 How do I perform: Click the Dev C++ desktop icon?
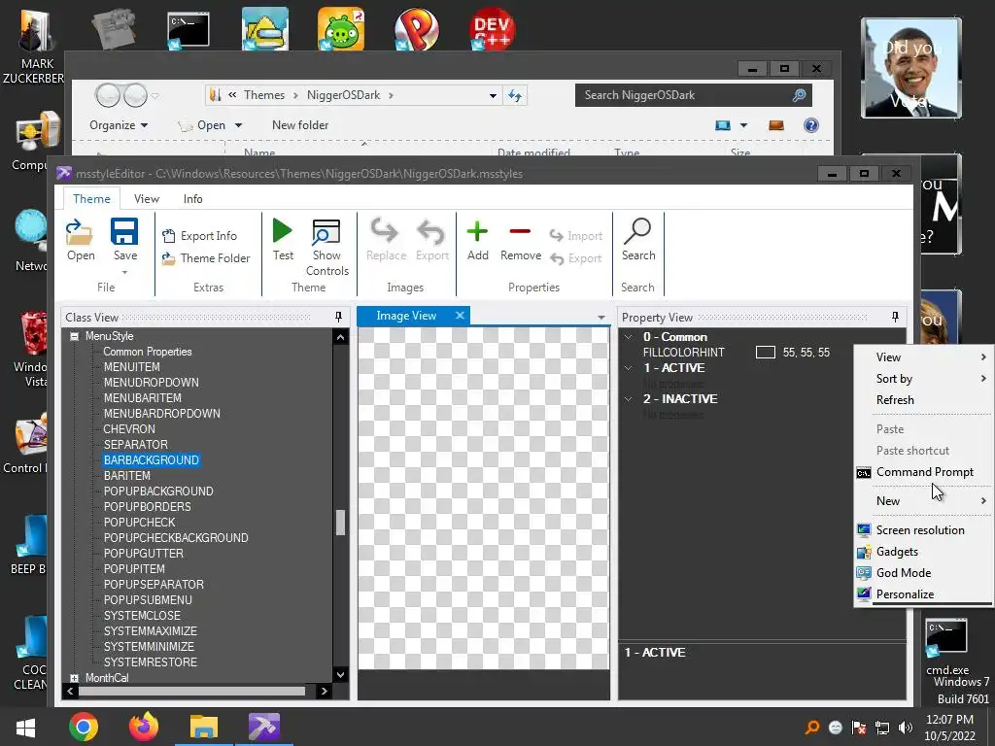(x=493, y=28)
